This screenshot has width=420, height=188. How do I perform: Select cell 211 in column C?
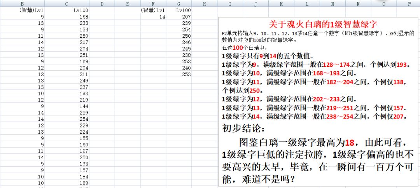pos(67,74)
